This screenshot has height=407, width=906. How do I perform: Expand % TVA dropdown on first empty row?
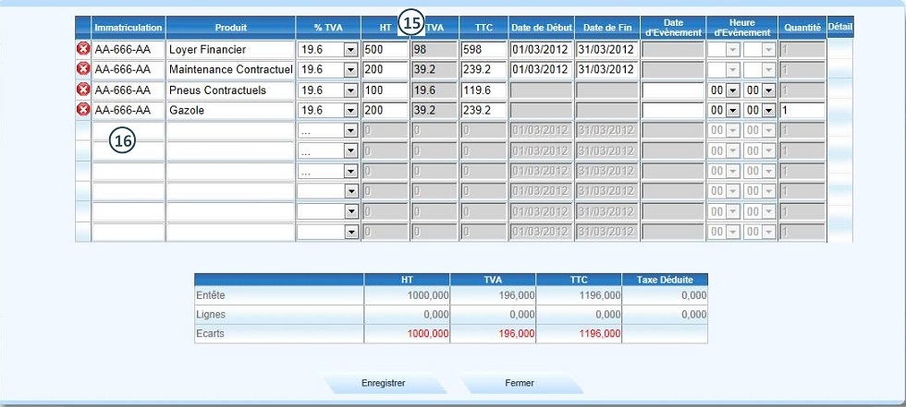[x=349, y=131]
